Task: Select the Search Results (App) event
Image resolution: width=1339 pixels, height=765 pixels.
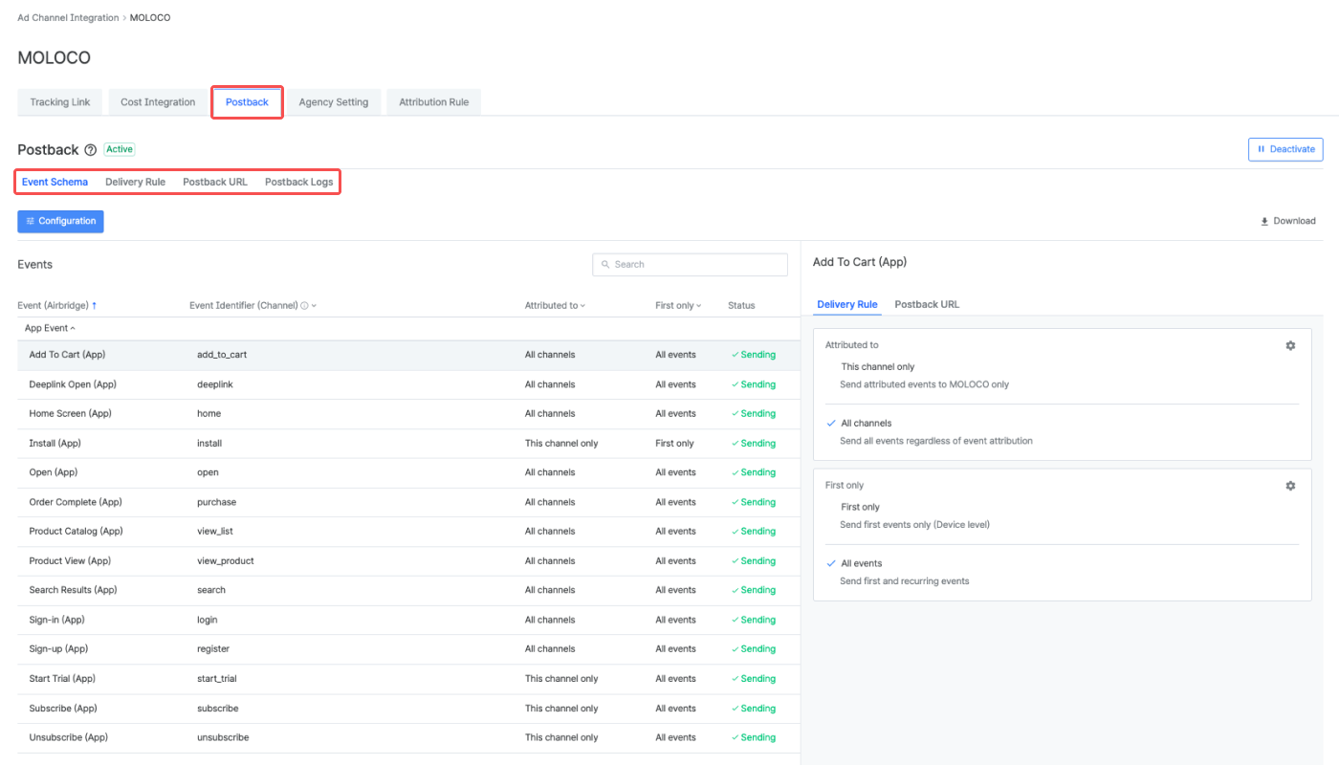Action: 408,590
